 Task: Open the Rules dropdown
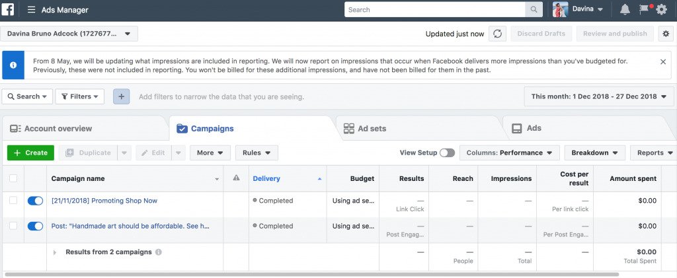pos(257,153)
